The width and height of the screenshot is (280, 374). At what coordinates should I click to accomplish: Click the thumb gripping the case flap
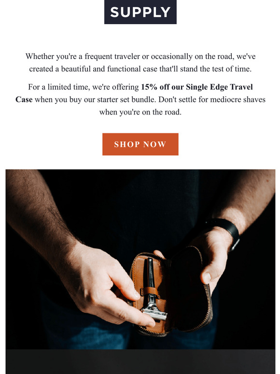coord(209,275)
